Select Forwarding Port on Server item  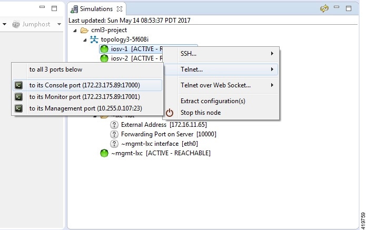168,134
